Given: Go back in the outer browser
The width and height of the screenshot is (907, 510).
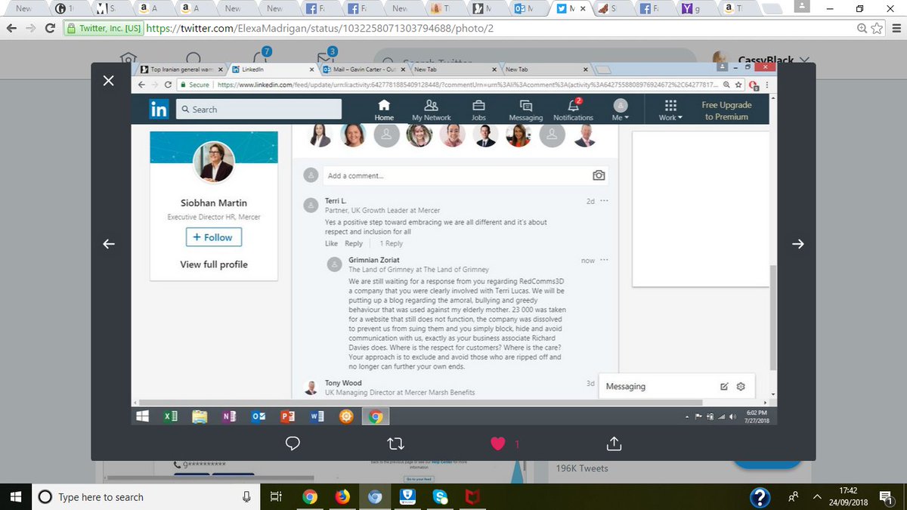Looking at the screenshot, I should (x=11, y=29).
